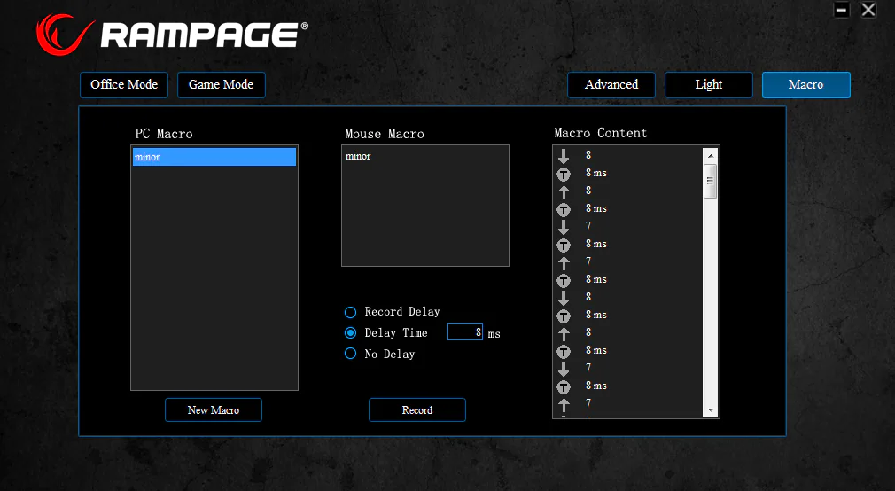Select the first key-down arrow for key 7

pos(564,227)
